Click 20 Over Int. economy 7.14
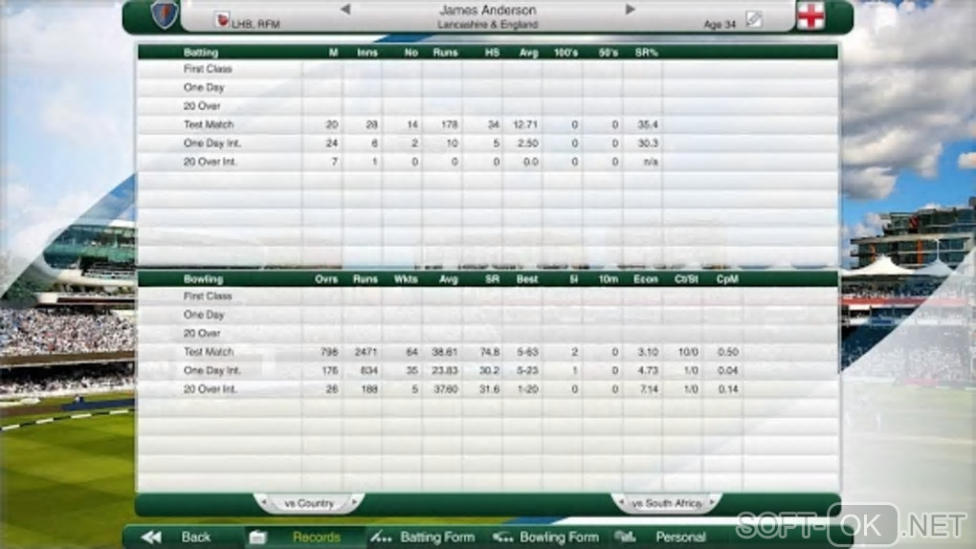Image resolution: width=976 pixels, height=549 pixels. [648, 389]
